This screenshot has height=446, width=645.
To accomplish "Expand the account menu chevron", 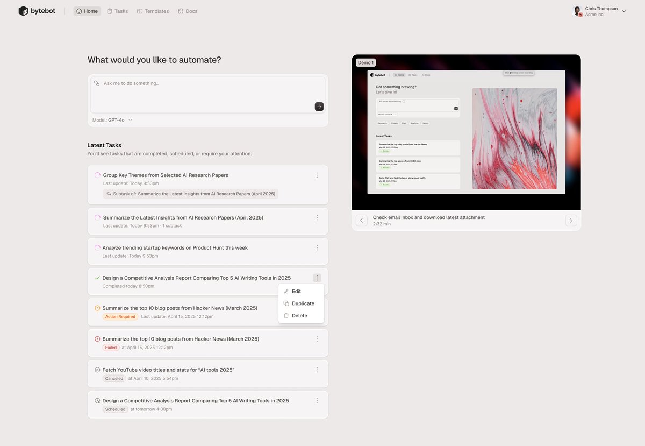I will coord(623,11).
